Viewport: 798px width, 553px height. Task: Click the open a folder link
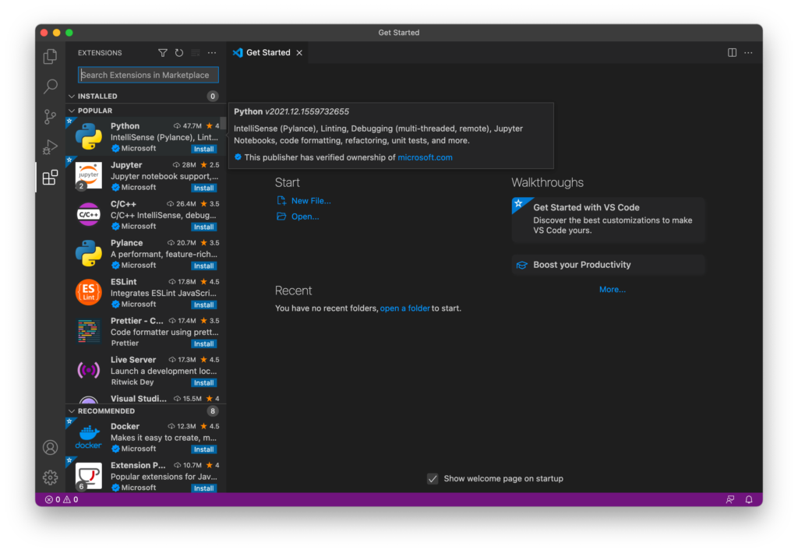click(x=404, y=308)
